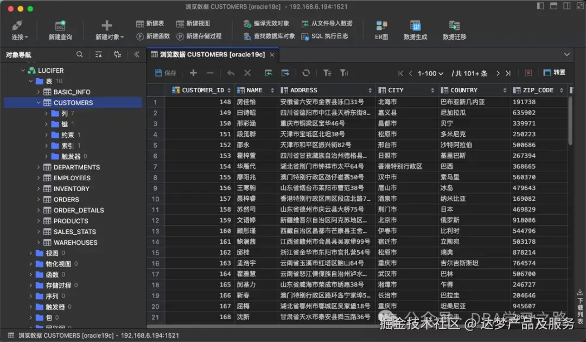This screenshot has width=586, height=342.
Task: Add a new row with the plus icon
Action: coord(194,73)
